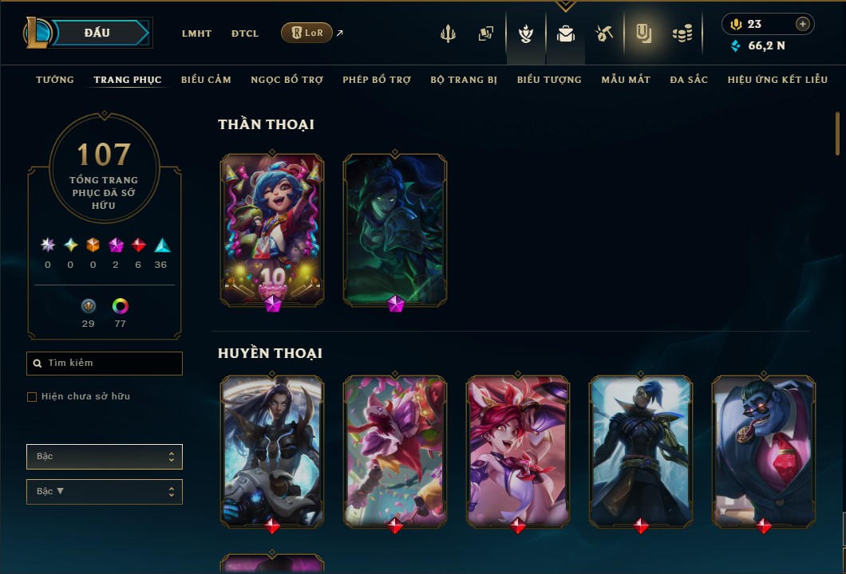The image size is (846, 574).
Task: Open the Bậc ▼ sorting dropdown
Action: click(x=104, y=492)
